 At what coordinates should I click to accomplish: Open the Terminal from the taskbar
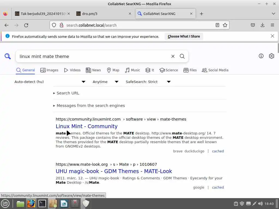pos(42,204)
